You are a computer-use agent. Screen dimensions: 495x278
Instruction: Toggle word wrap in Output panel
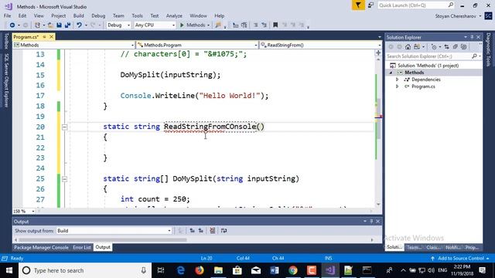tap(224, 231)
